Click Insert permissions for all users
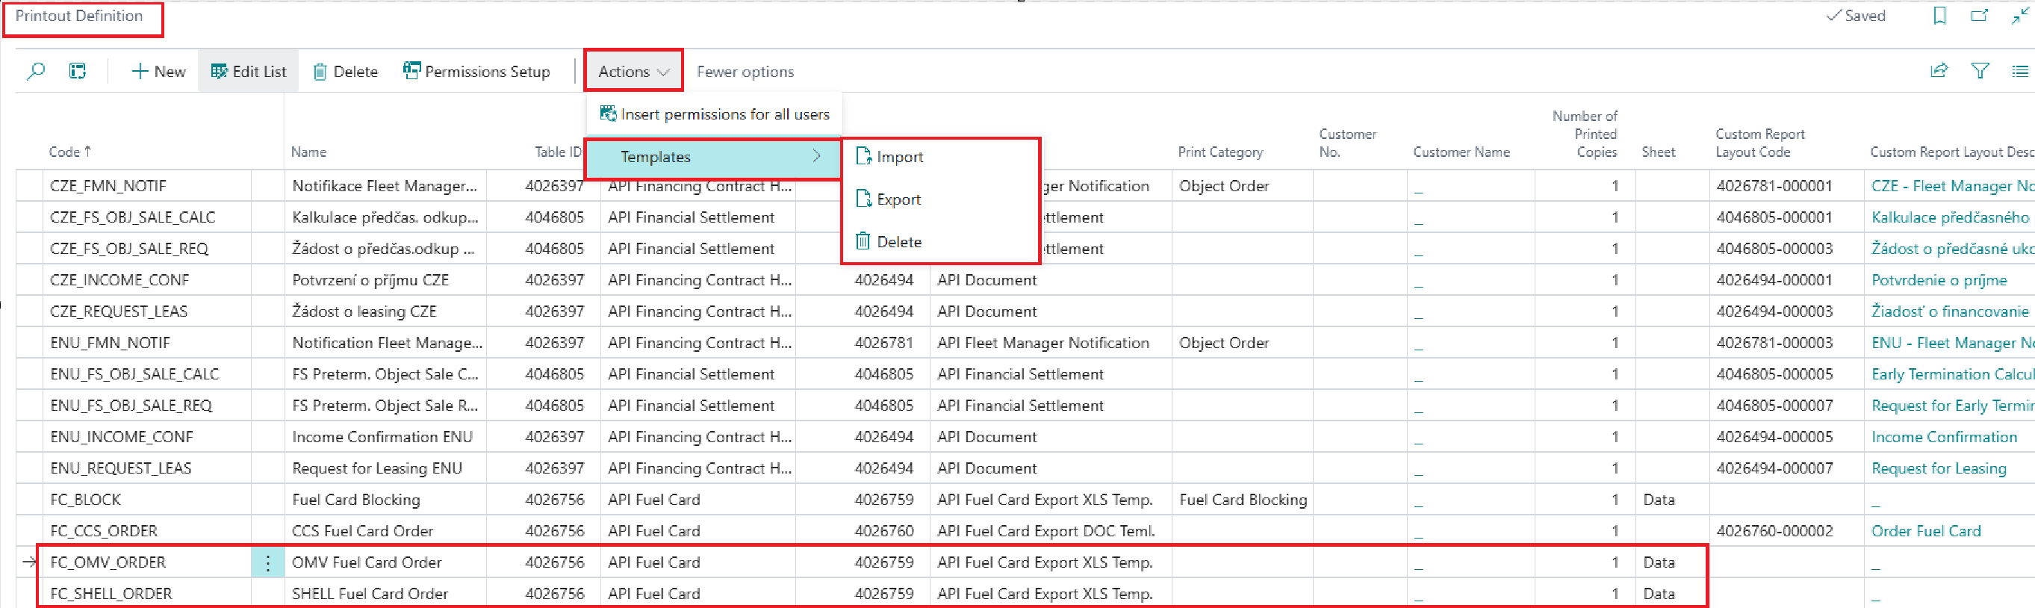This screenshot has height=608, width=2035. [x=715, y=114]
